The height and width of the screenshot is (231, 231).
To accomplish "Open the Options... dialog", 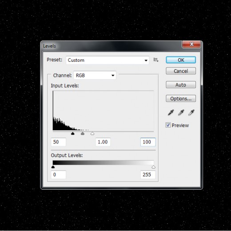I will pos(181,99).
